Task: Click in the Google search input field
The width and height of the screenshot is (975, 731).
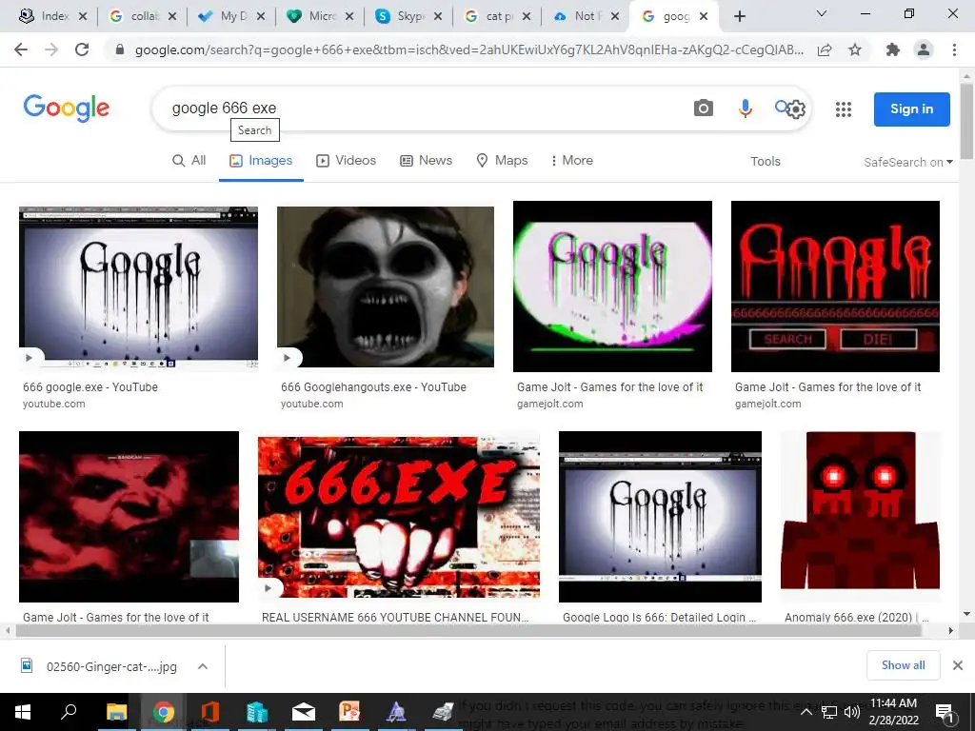Action: [x=423, y=109]
